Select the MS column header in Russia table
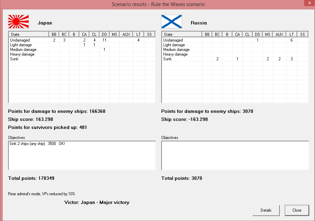 267,34
